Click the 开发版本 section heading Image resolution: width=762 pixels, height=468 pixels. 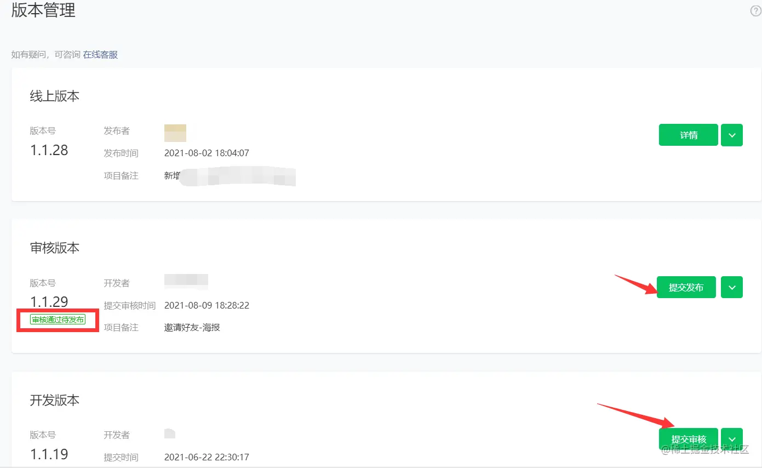pos(55,400)
